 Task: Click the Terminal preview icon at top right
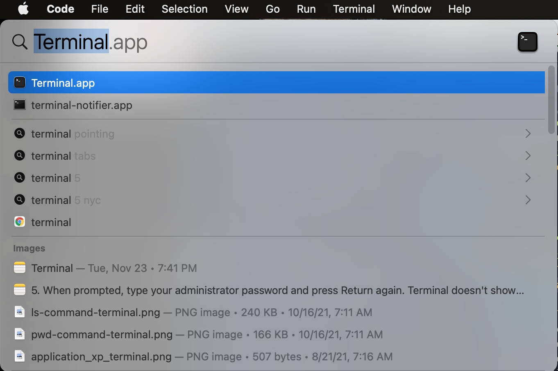pos(528,41)
